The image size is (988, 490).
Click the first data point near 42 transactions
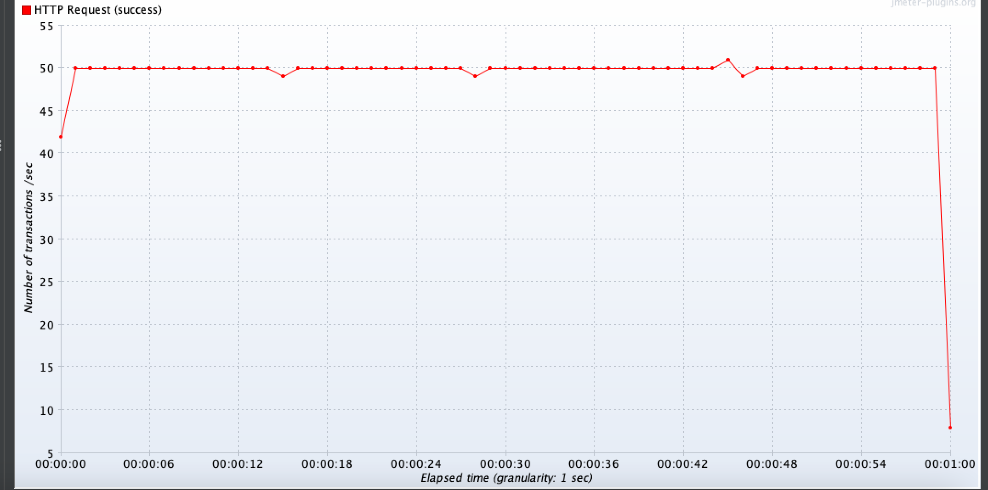click(x=61, y=137)
